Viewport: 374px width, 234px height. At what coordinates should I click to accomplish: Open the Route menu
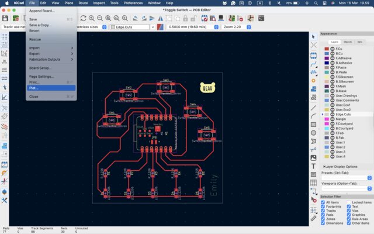coord(83,3)
